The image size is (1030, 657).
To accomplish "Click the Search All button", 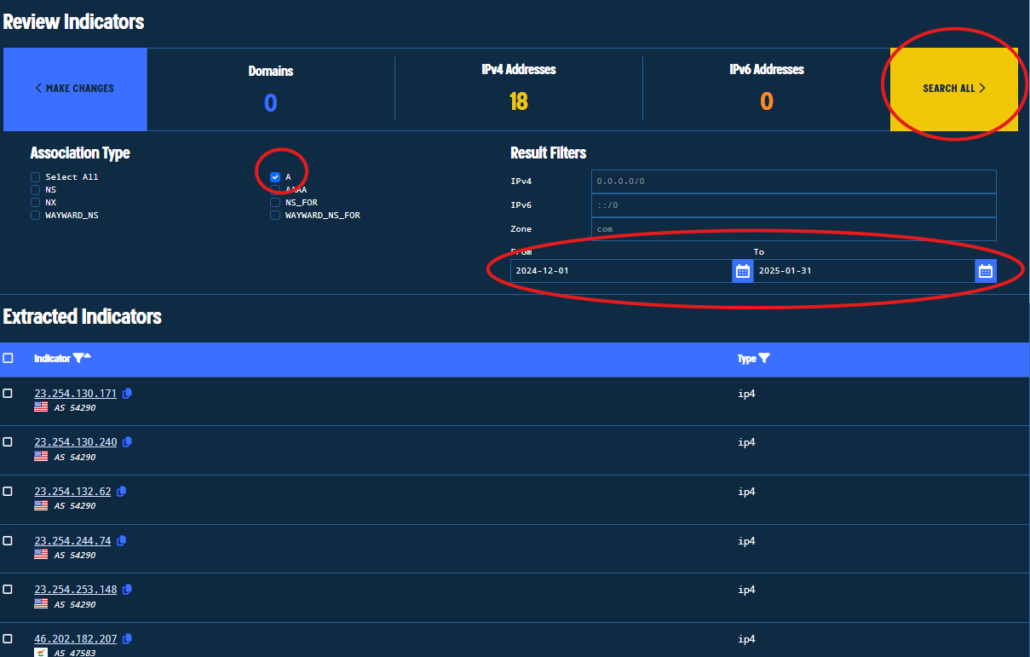I will [954, 89].
